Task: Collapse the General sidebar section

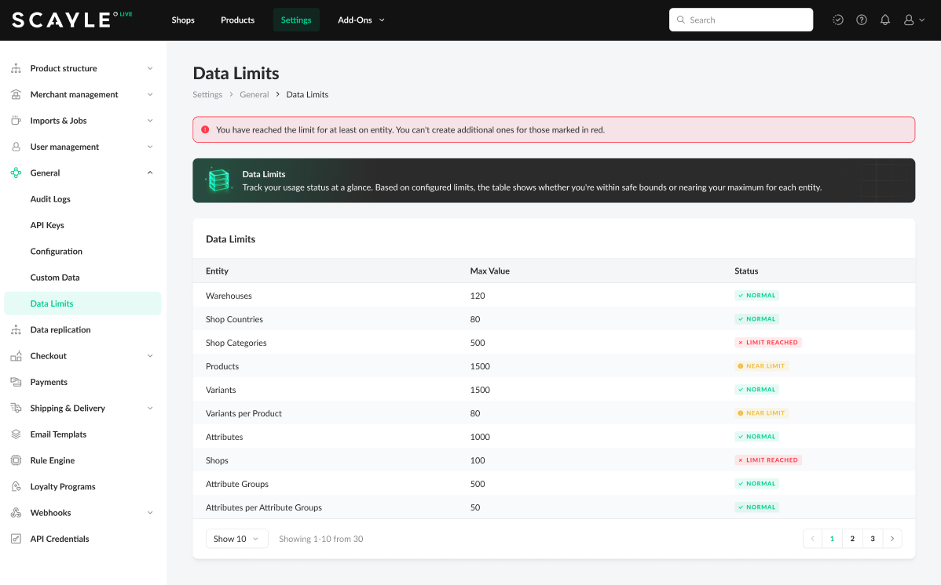Action: (150, 173)
